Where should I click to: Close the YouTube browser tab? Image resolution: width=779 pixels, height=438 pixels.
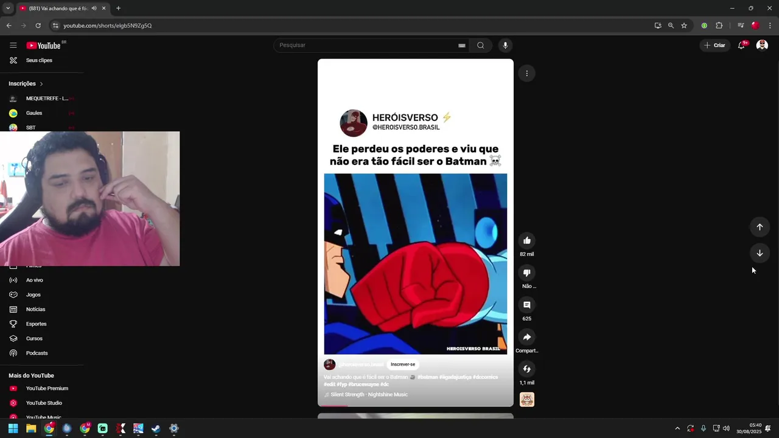pyautogui.click(x=104, y=9)
